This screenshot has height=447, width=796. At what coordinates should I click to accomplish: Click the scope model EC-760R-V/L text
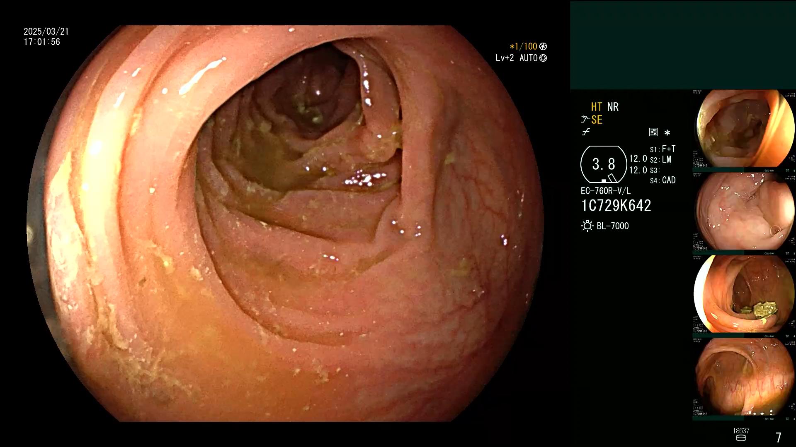tap(606, 191)
